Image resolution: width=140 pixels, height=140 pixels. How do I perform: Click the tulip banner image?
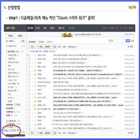(x=67, y=35)
